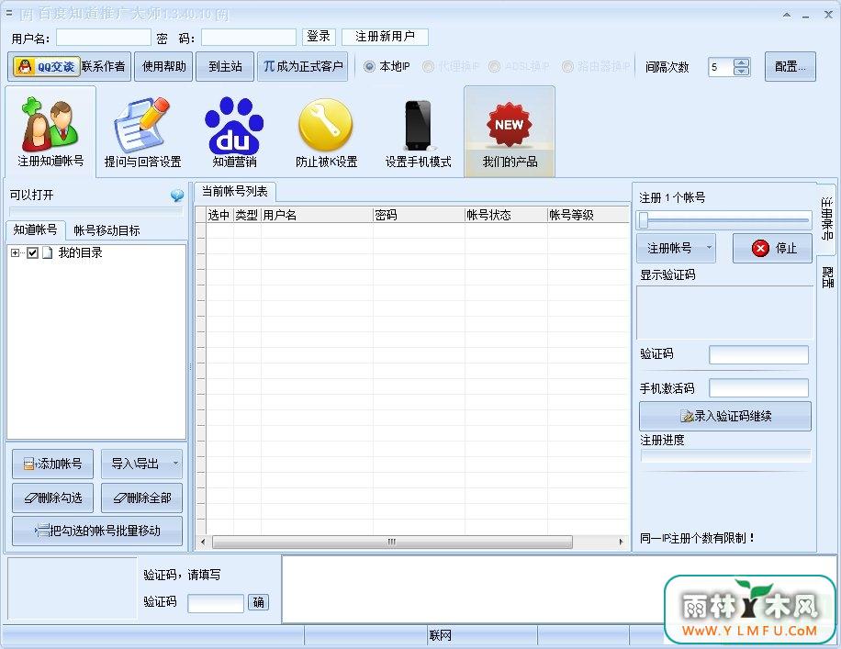Switch to the 知道帐号 tab
Viewport: 841px width, 649px height.
[36, 229]
